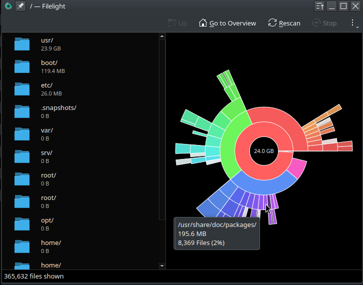Click the Filelight app icon in title bar

click(x=8, y=6)
